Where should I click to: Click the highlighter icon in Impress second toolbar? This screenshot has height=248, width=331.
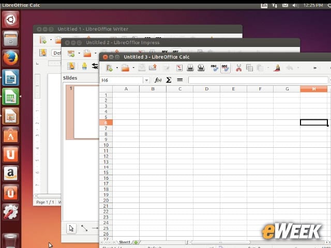click(84, 66)
